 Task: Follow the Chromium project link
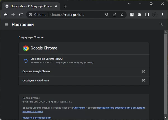79,107
